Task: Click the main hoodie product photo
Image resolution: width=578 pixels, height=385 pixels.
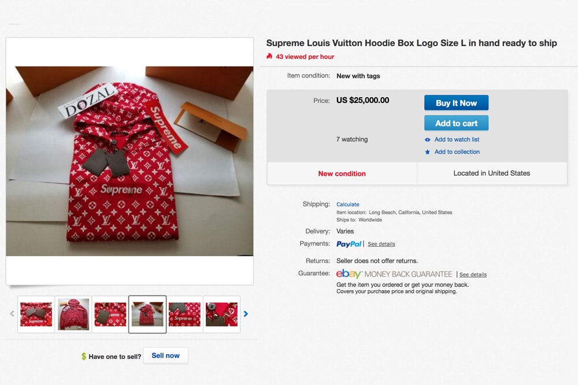Action: click(x=129, y=161)
